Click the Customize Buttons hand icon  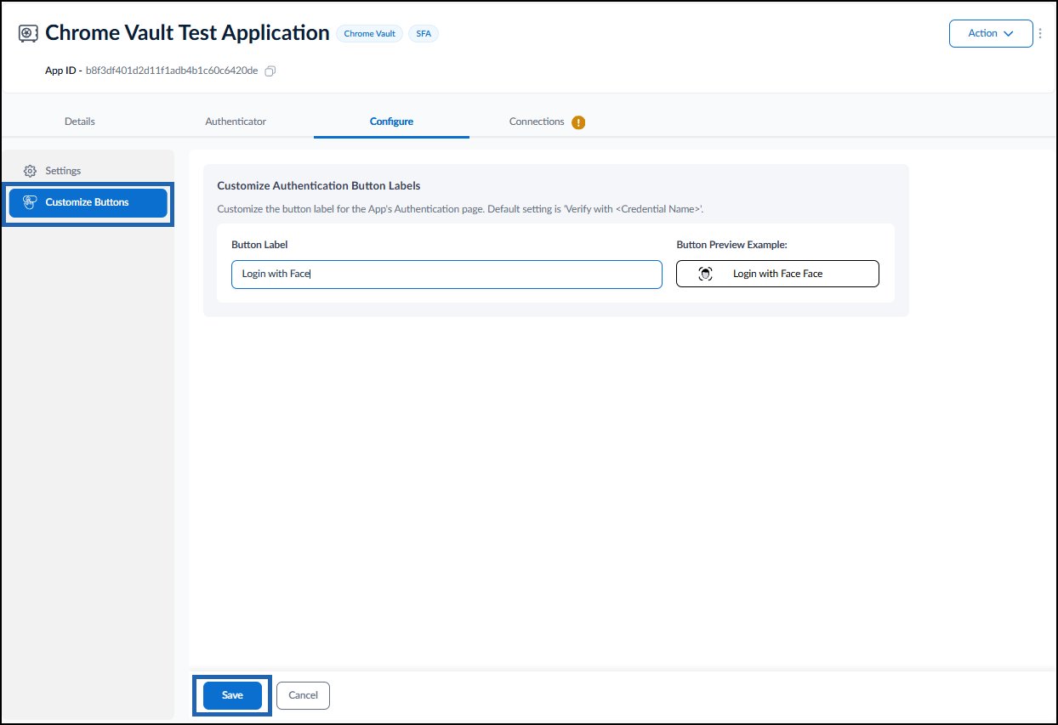pos(30,202)
